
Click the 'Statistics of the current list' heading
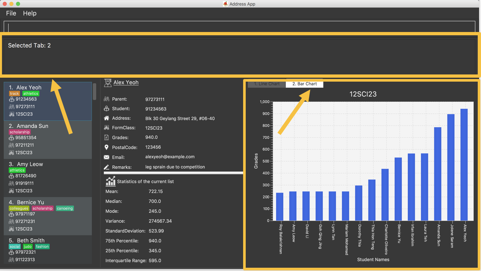coord(145,182)
